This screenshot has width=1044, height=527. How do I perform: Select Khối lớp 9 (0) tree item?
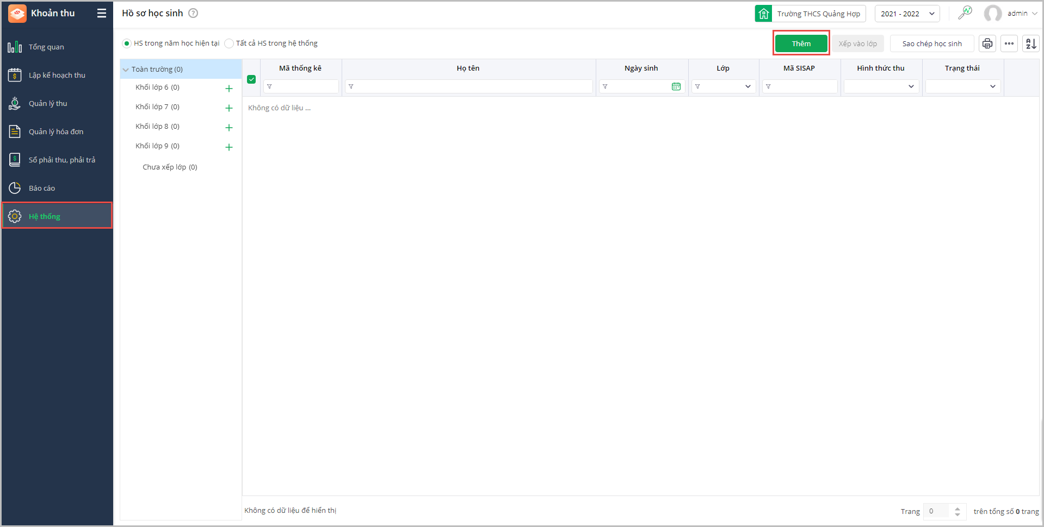(x=157, y=146)
